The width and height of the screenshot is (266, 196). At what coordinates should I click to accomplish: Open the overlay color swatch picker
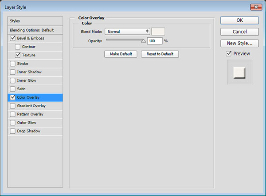pos(158,32)
